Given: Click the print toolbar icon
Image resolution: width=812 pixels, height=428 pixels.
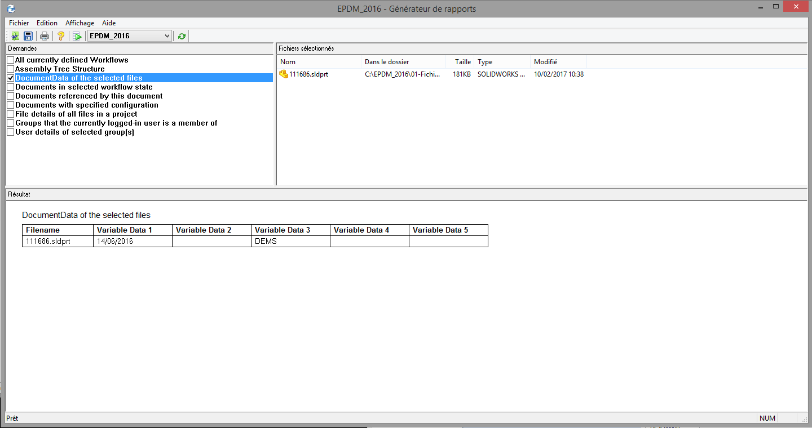Looking at the screenshot, I should [x=45, y=36].
